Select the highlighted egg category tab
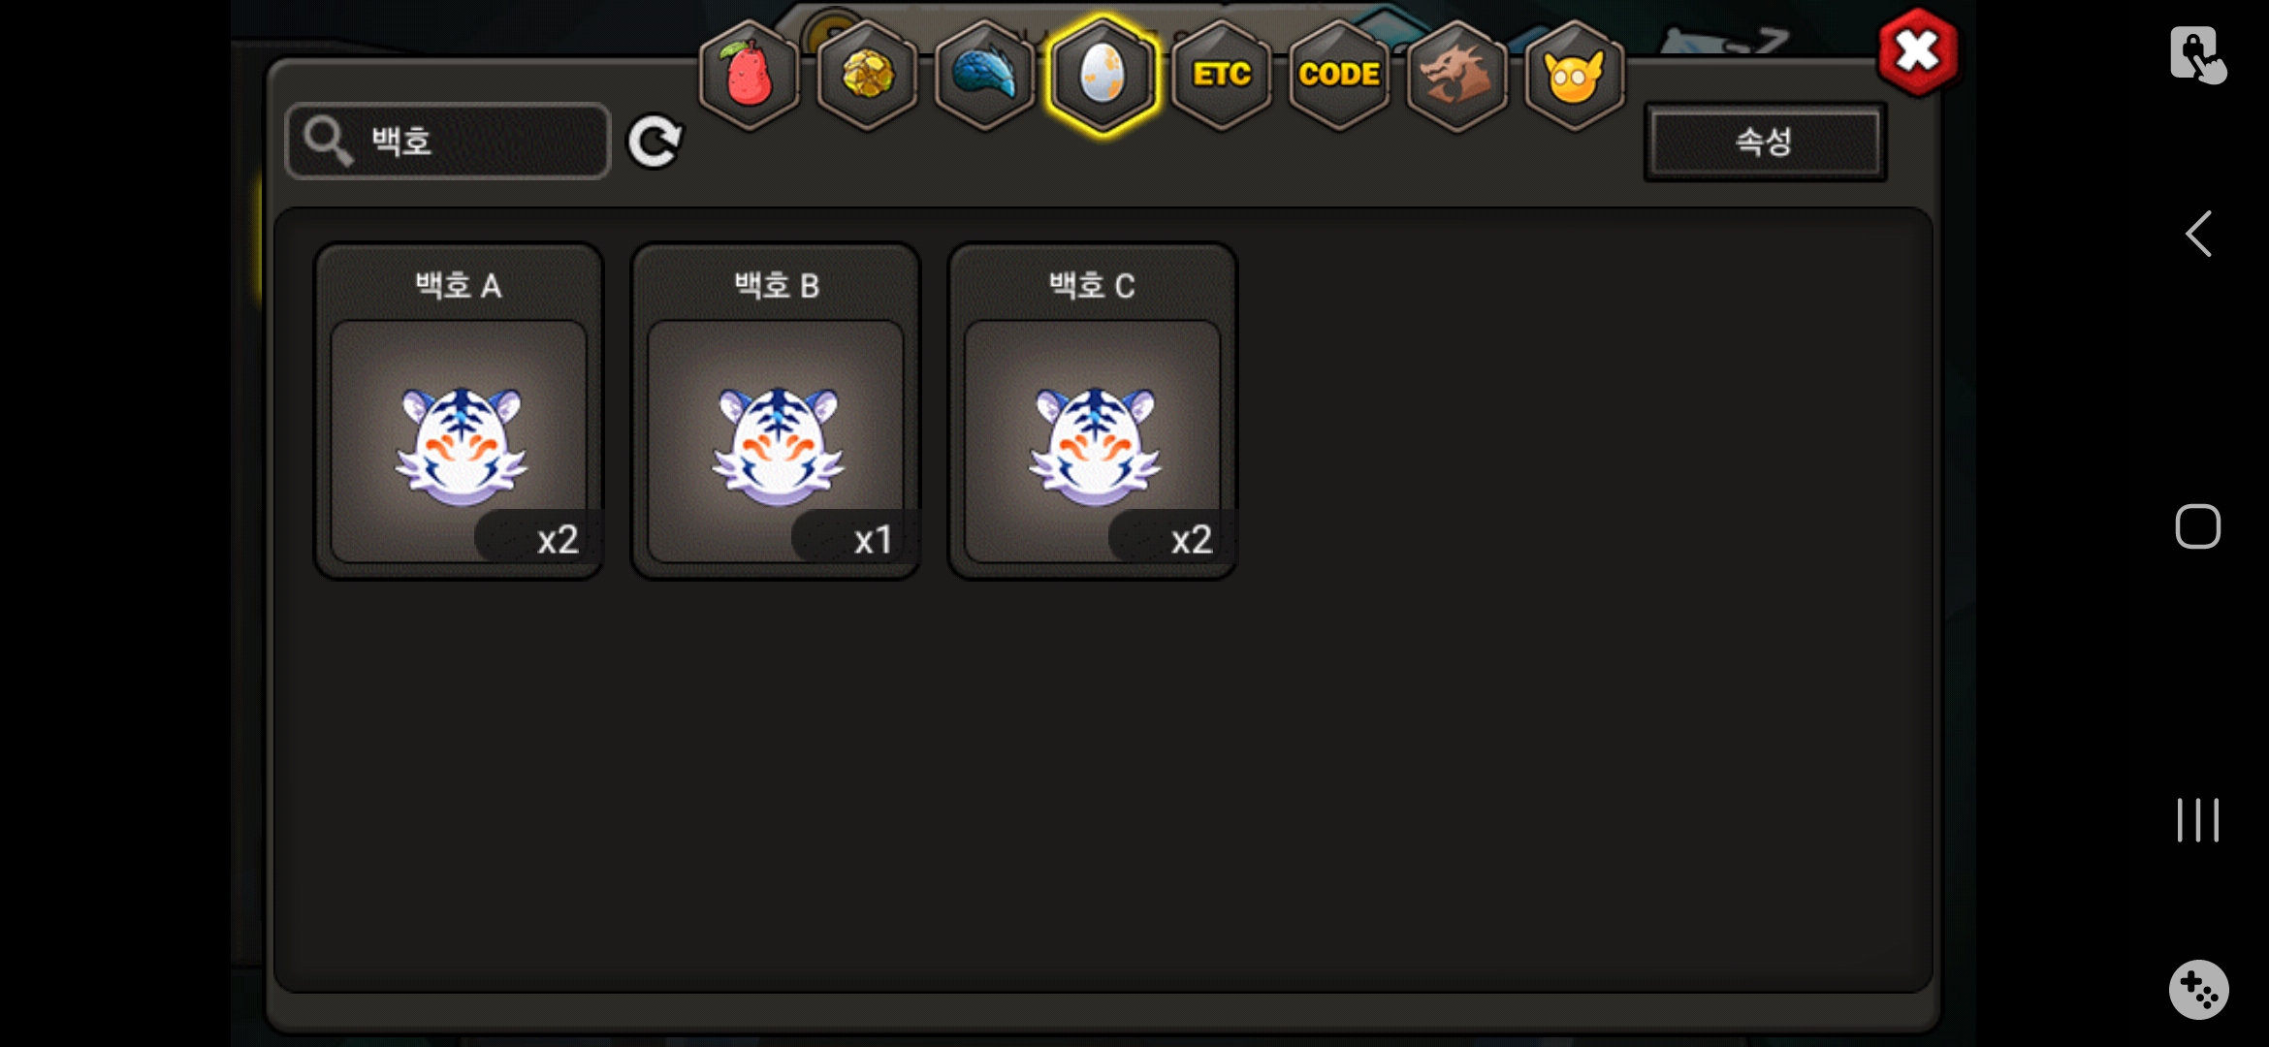 (1103, 75)
